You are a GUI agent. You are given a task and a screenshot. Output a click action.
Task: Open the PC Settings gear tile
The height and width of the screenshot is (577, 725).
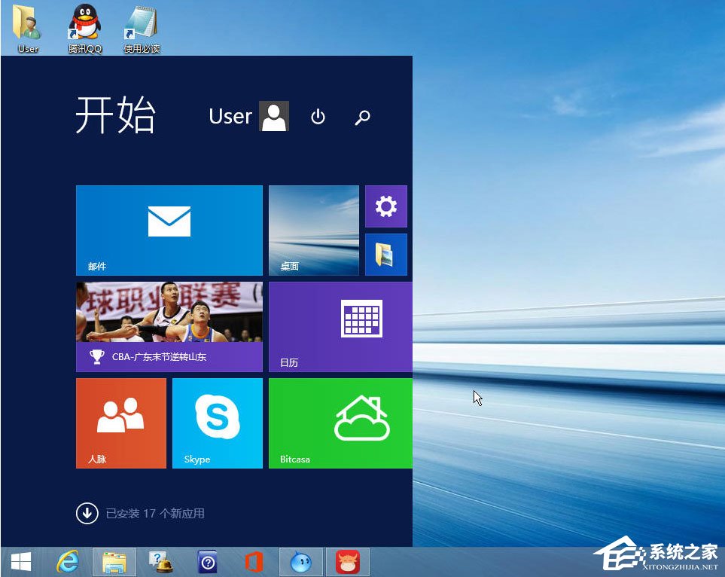click(385, 206)
